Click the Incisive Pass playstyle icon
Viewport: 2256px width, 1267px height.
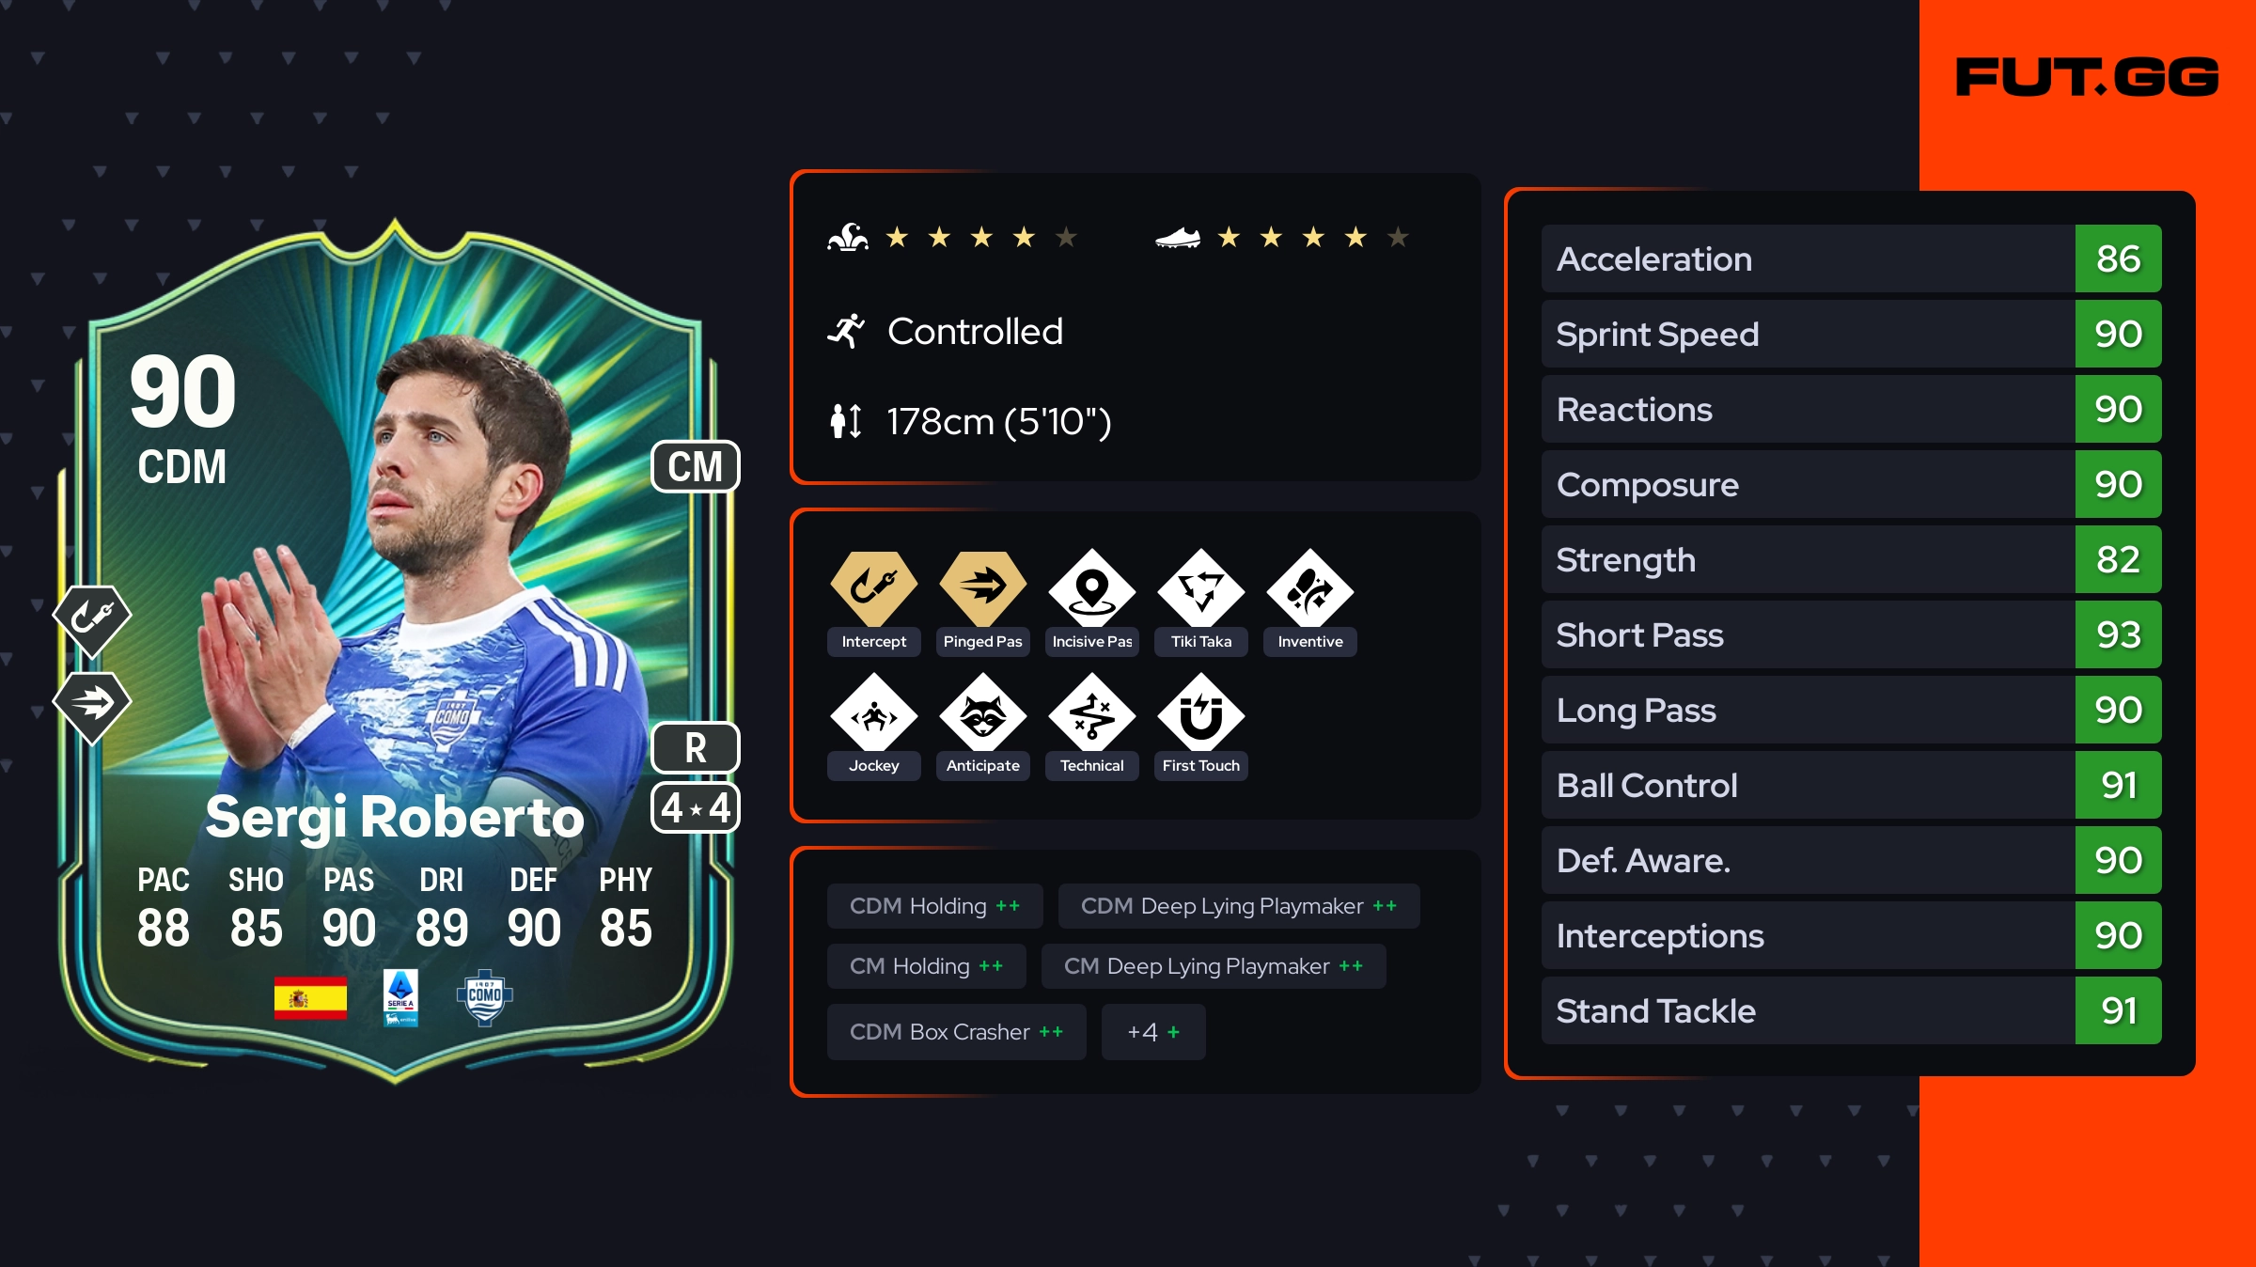[x=1091, y=588]
